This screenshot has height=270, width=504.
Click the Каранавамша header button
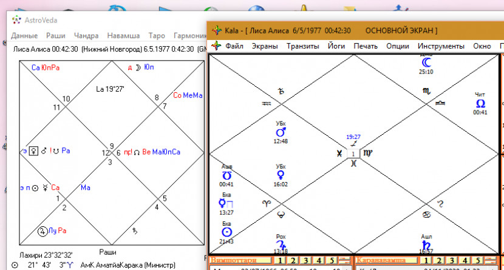pos(386,260)
